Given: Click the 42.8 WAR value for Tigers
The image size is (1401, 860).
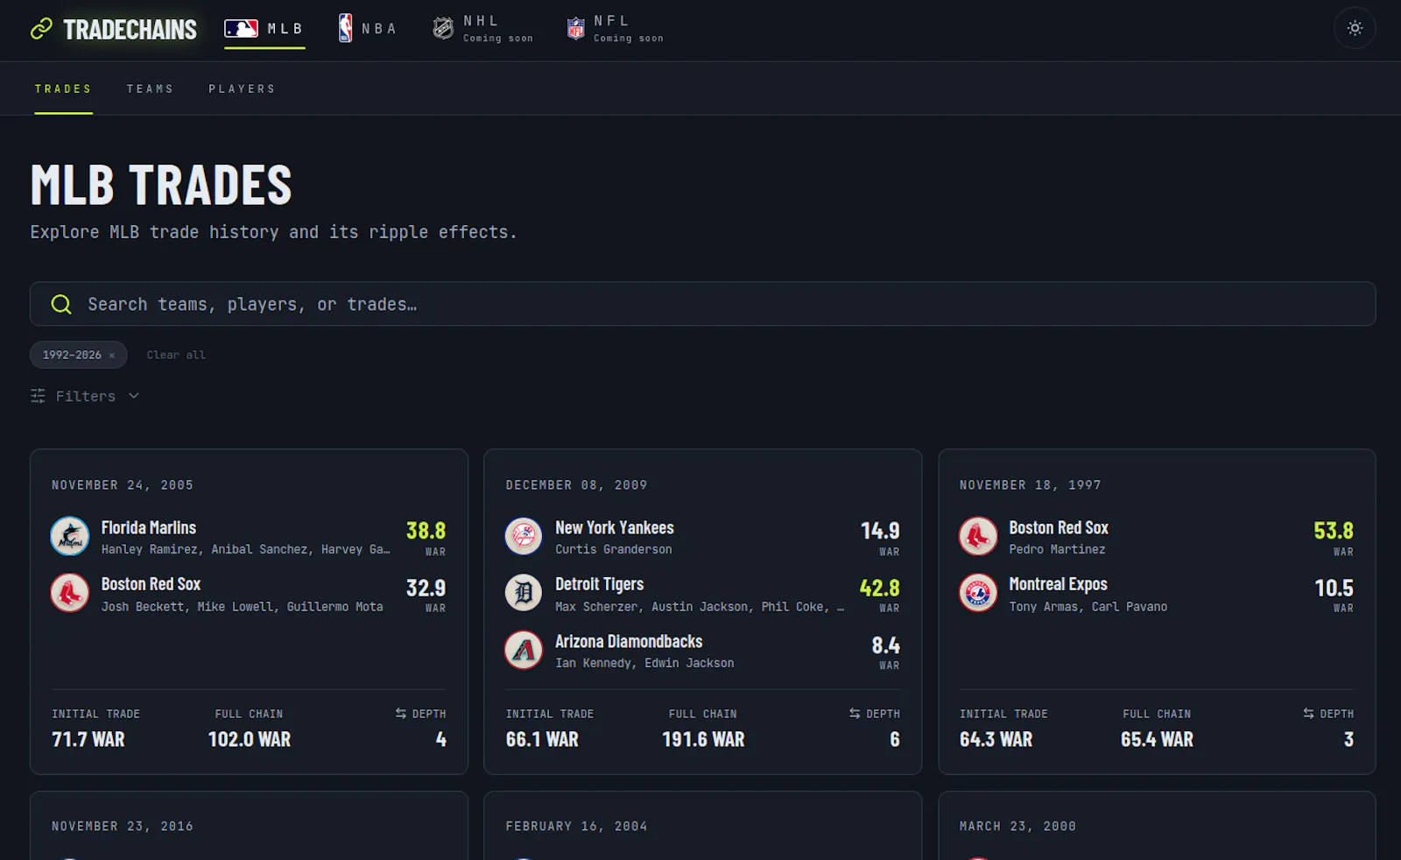Looking at the screenshot, I should [880, 588].
